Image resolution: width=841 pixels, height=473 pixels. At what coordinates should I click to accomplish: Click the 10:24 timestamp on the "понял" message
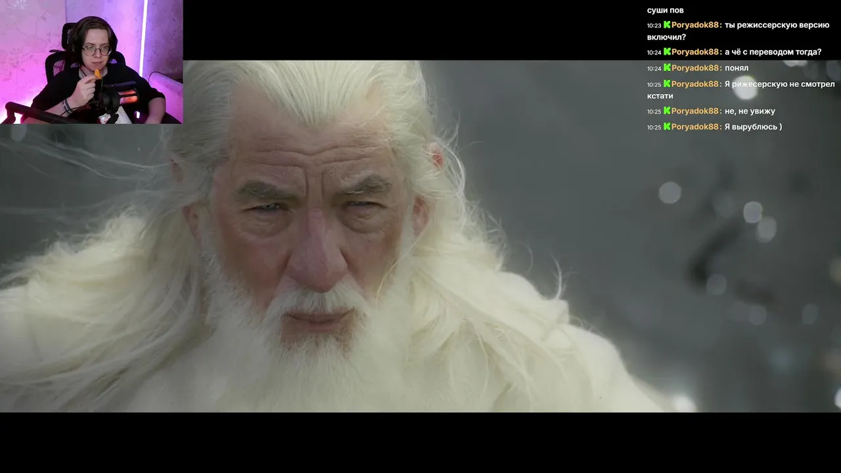point(654,68)
